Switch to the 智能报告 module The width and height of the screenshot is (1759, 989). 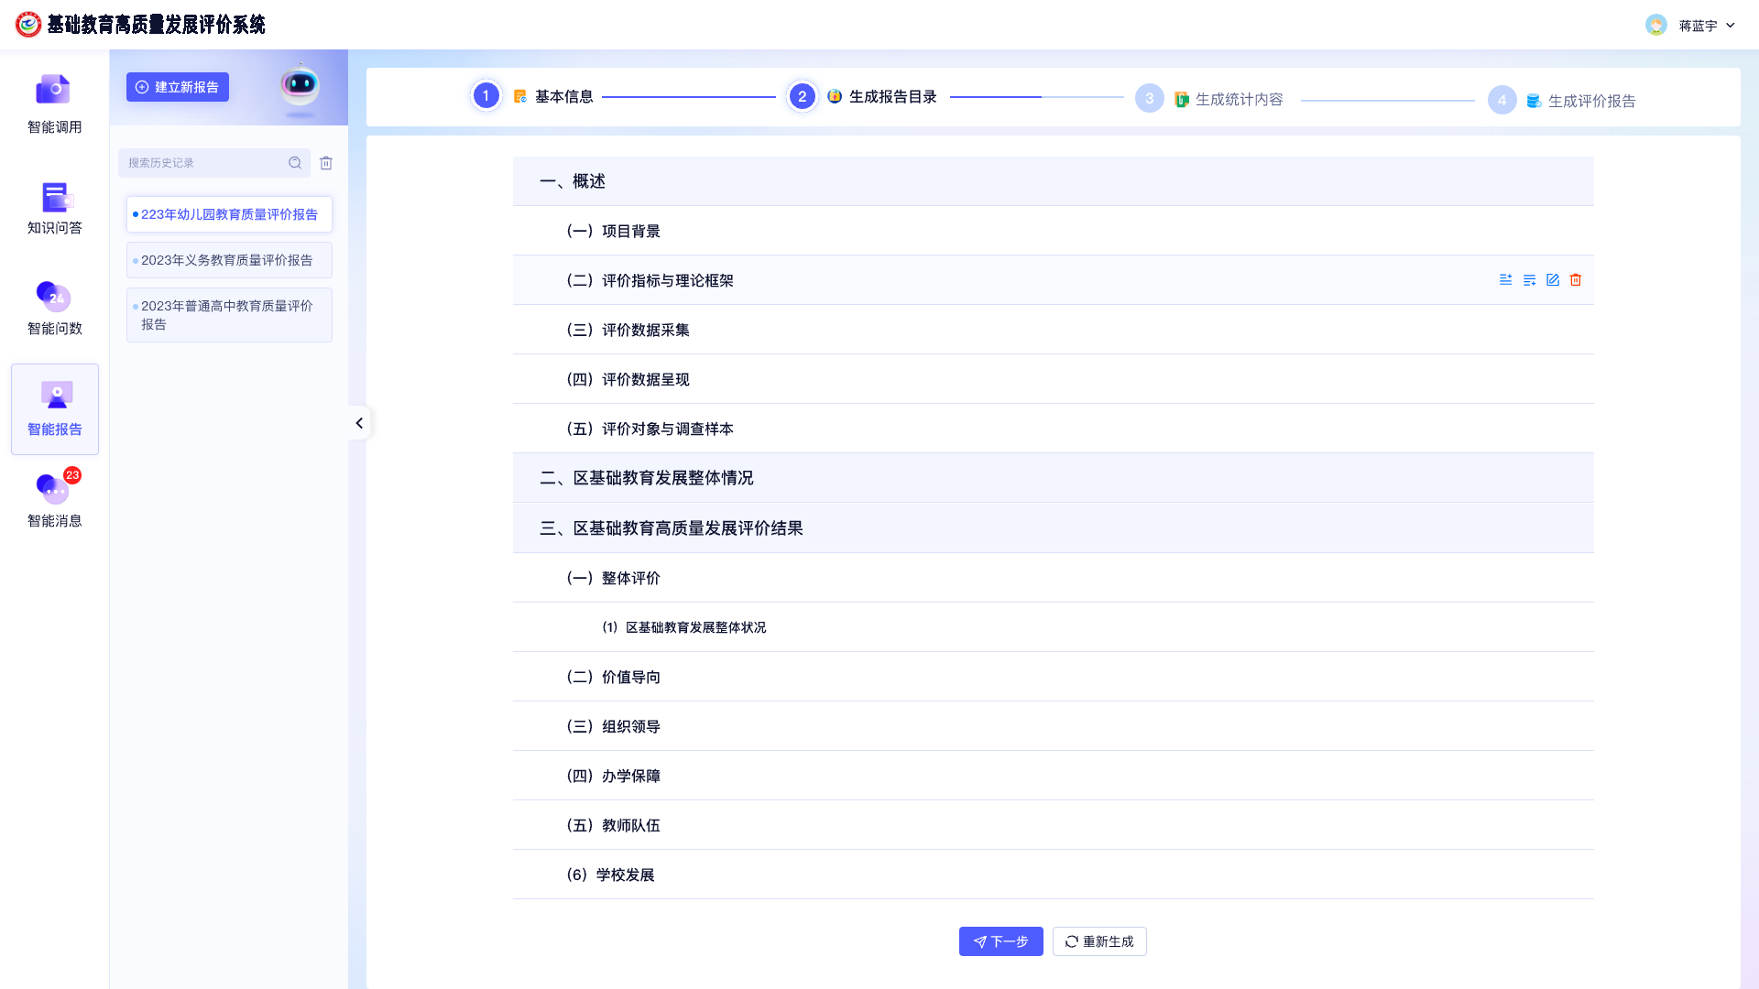pyautogui.click(x=54, y=408)
